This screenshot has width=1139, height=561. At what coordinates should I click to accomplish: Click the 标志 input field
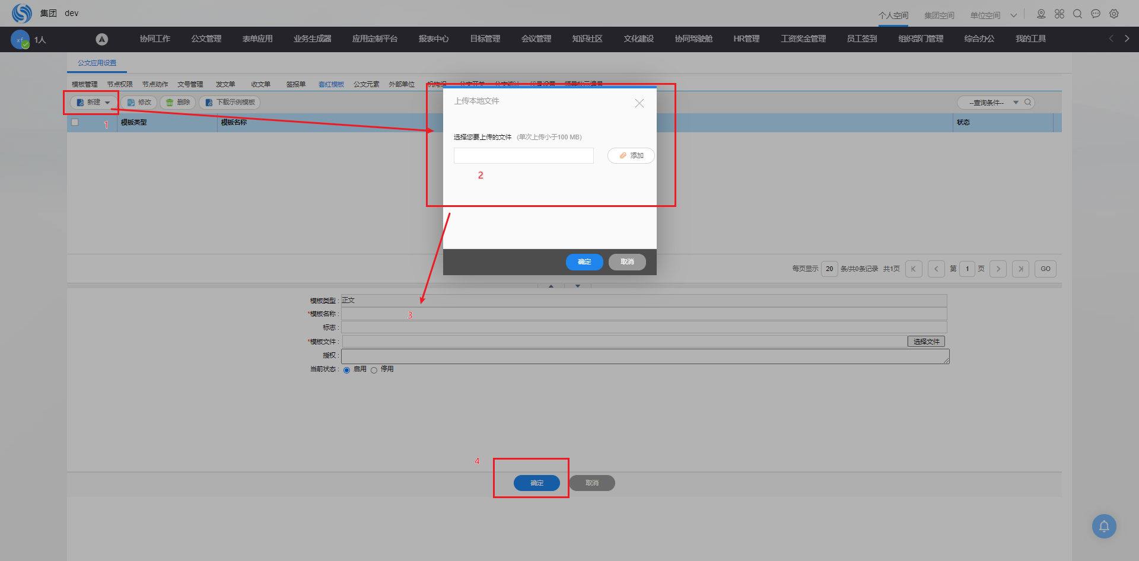click(644, 327)
